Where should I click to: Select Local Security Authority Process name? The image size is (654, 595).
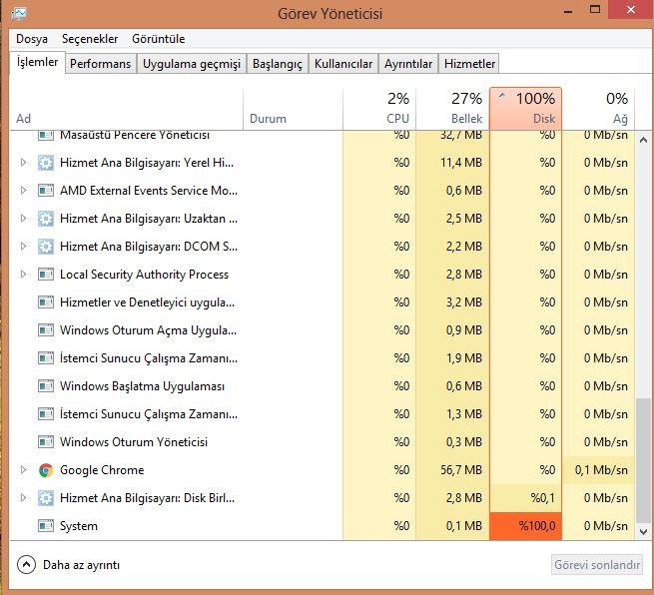145,275
